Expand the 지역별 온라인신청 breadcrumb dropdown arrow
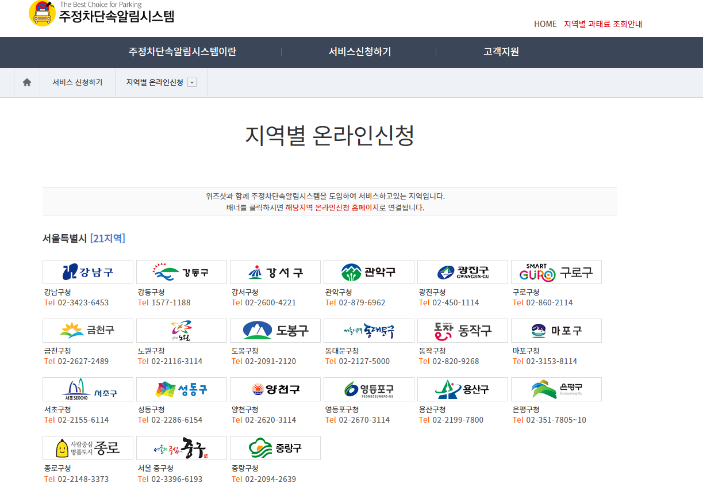This screenshot has width=703, height=498. click(x=192, y=82)
